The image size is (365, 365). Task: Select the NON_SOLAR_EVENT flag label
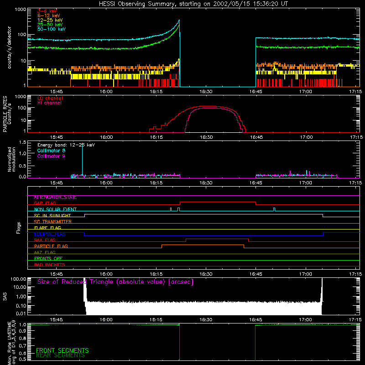[x=55, y=209]
